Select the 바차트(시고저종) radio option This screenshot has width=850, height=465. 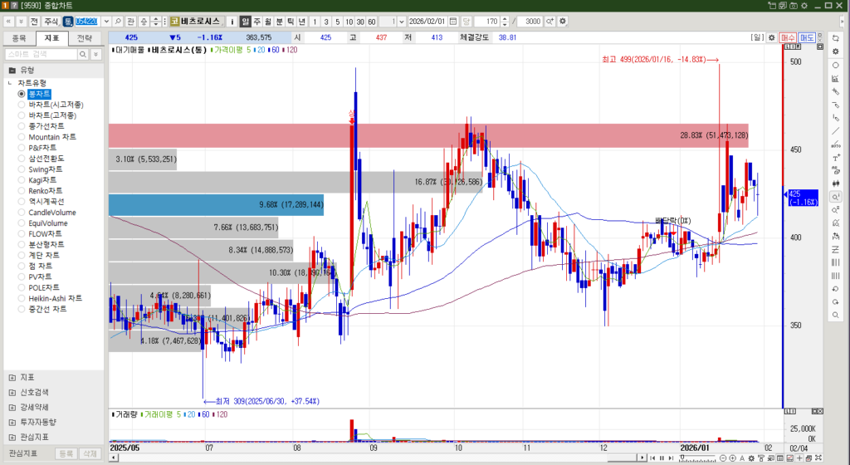click(22, 105)
